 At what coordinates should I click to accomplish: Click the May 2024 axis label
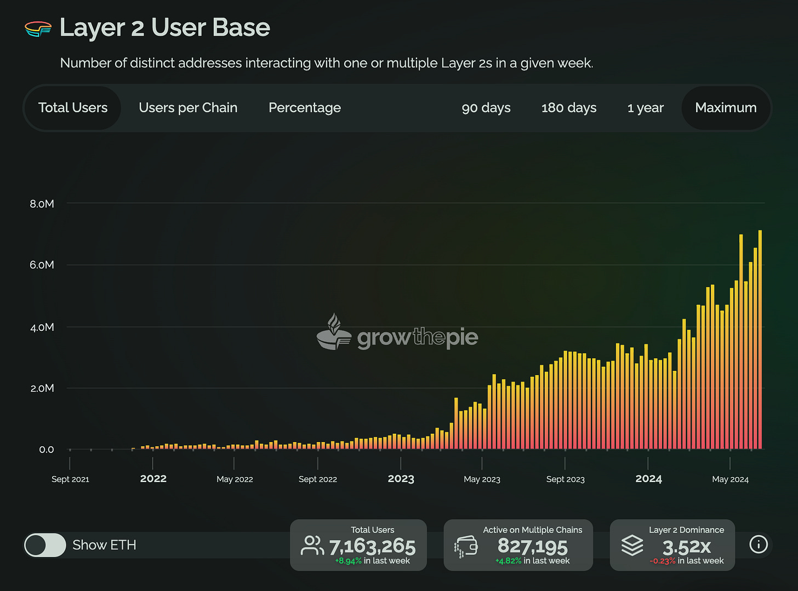[730, 479]
